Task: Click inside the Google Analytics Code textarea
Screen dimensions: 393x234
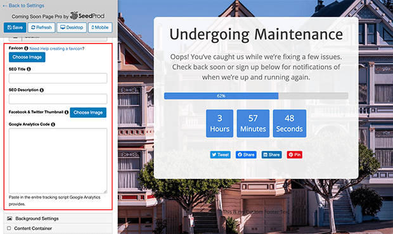Action: click(58, 161)
